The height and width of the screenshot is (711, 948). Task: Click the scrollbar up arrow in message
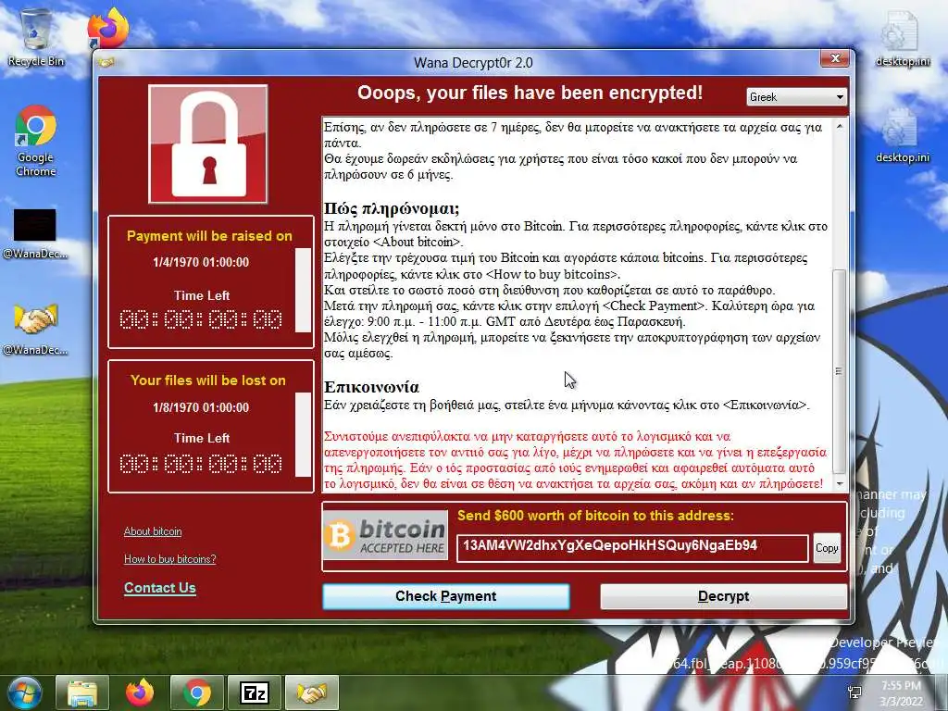click(x=839, y=126)
